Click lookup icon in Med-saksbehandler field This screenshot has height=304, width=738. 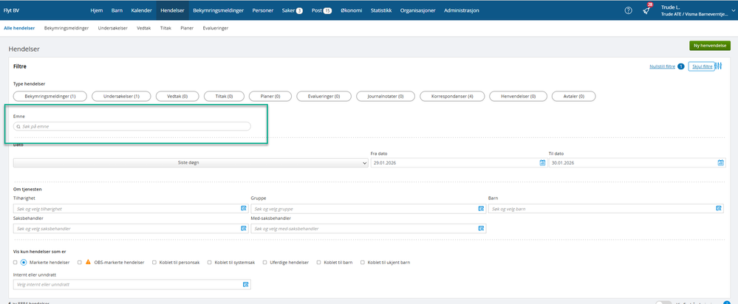[x=481, y=229]
